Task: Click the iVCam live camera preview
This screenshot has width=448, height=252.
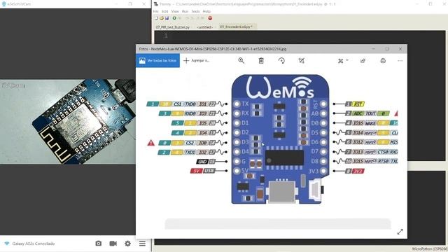Action: click(x=68, y=122)
